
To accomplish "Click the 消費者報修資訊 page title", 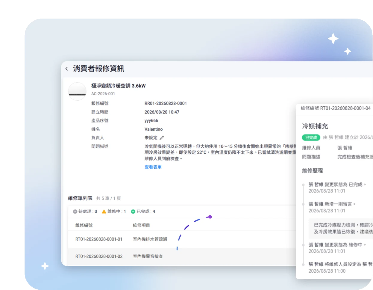I will (98, 69).
